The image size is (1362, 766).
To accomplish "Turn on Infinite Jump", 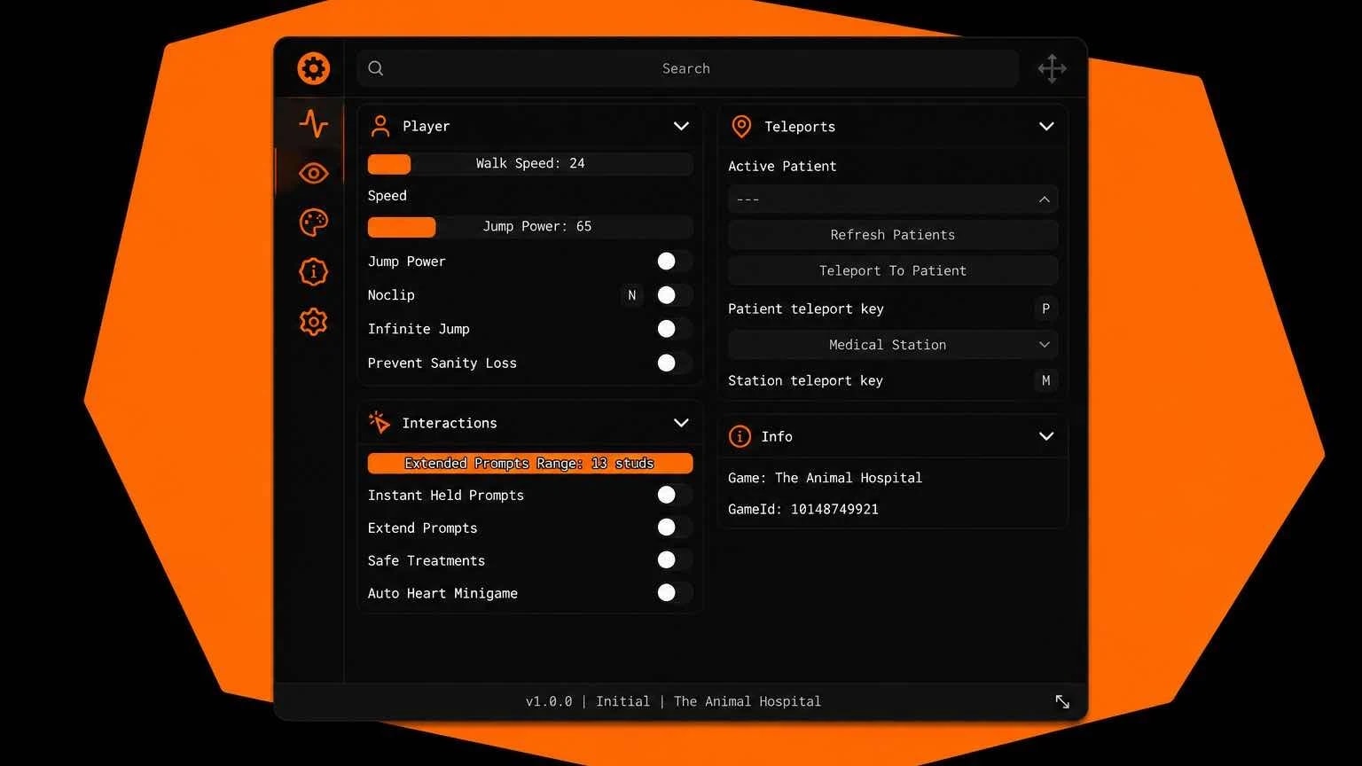I will click(x=674, y=329).
